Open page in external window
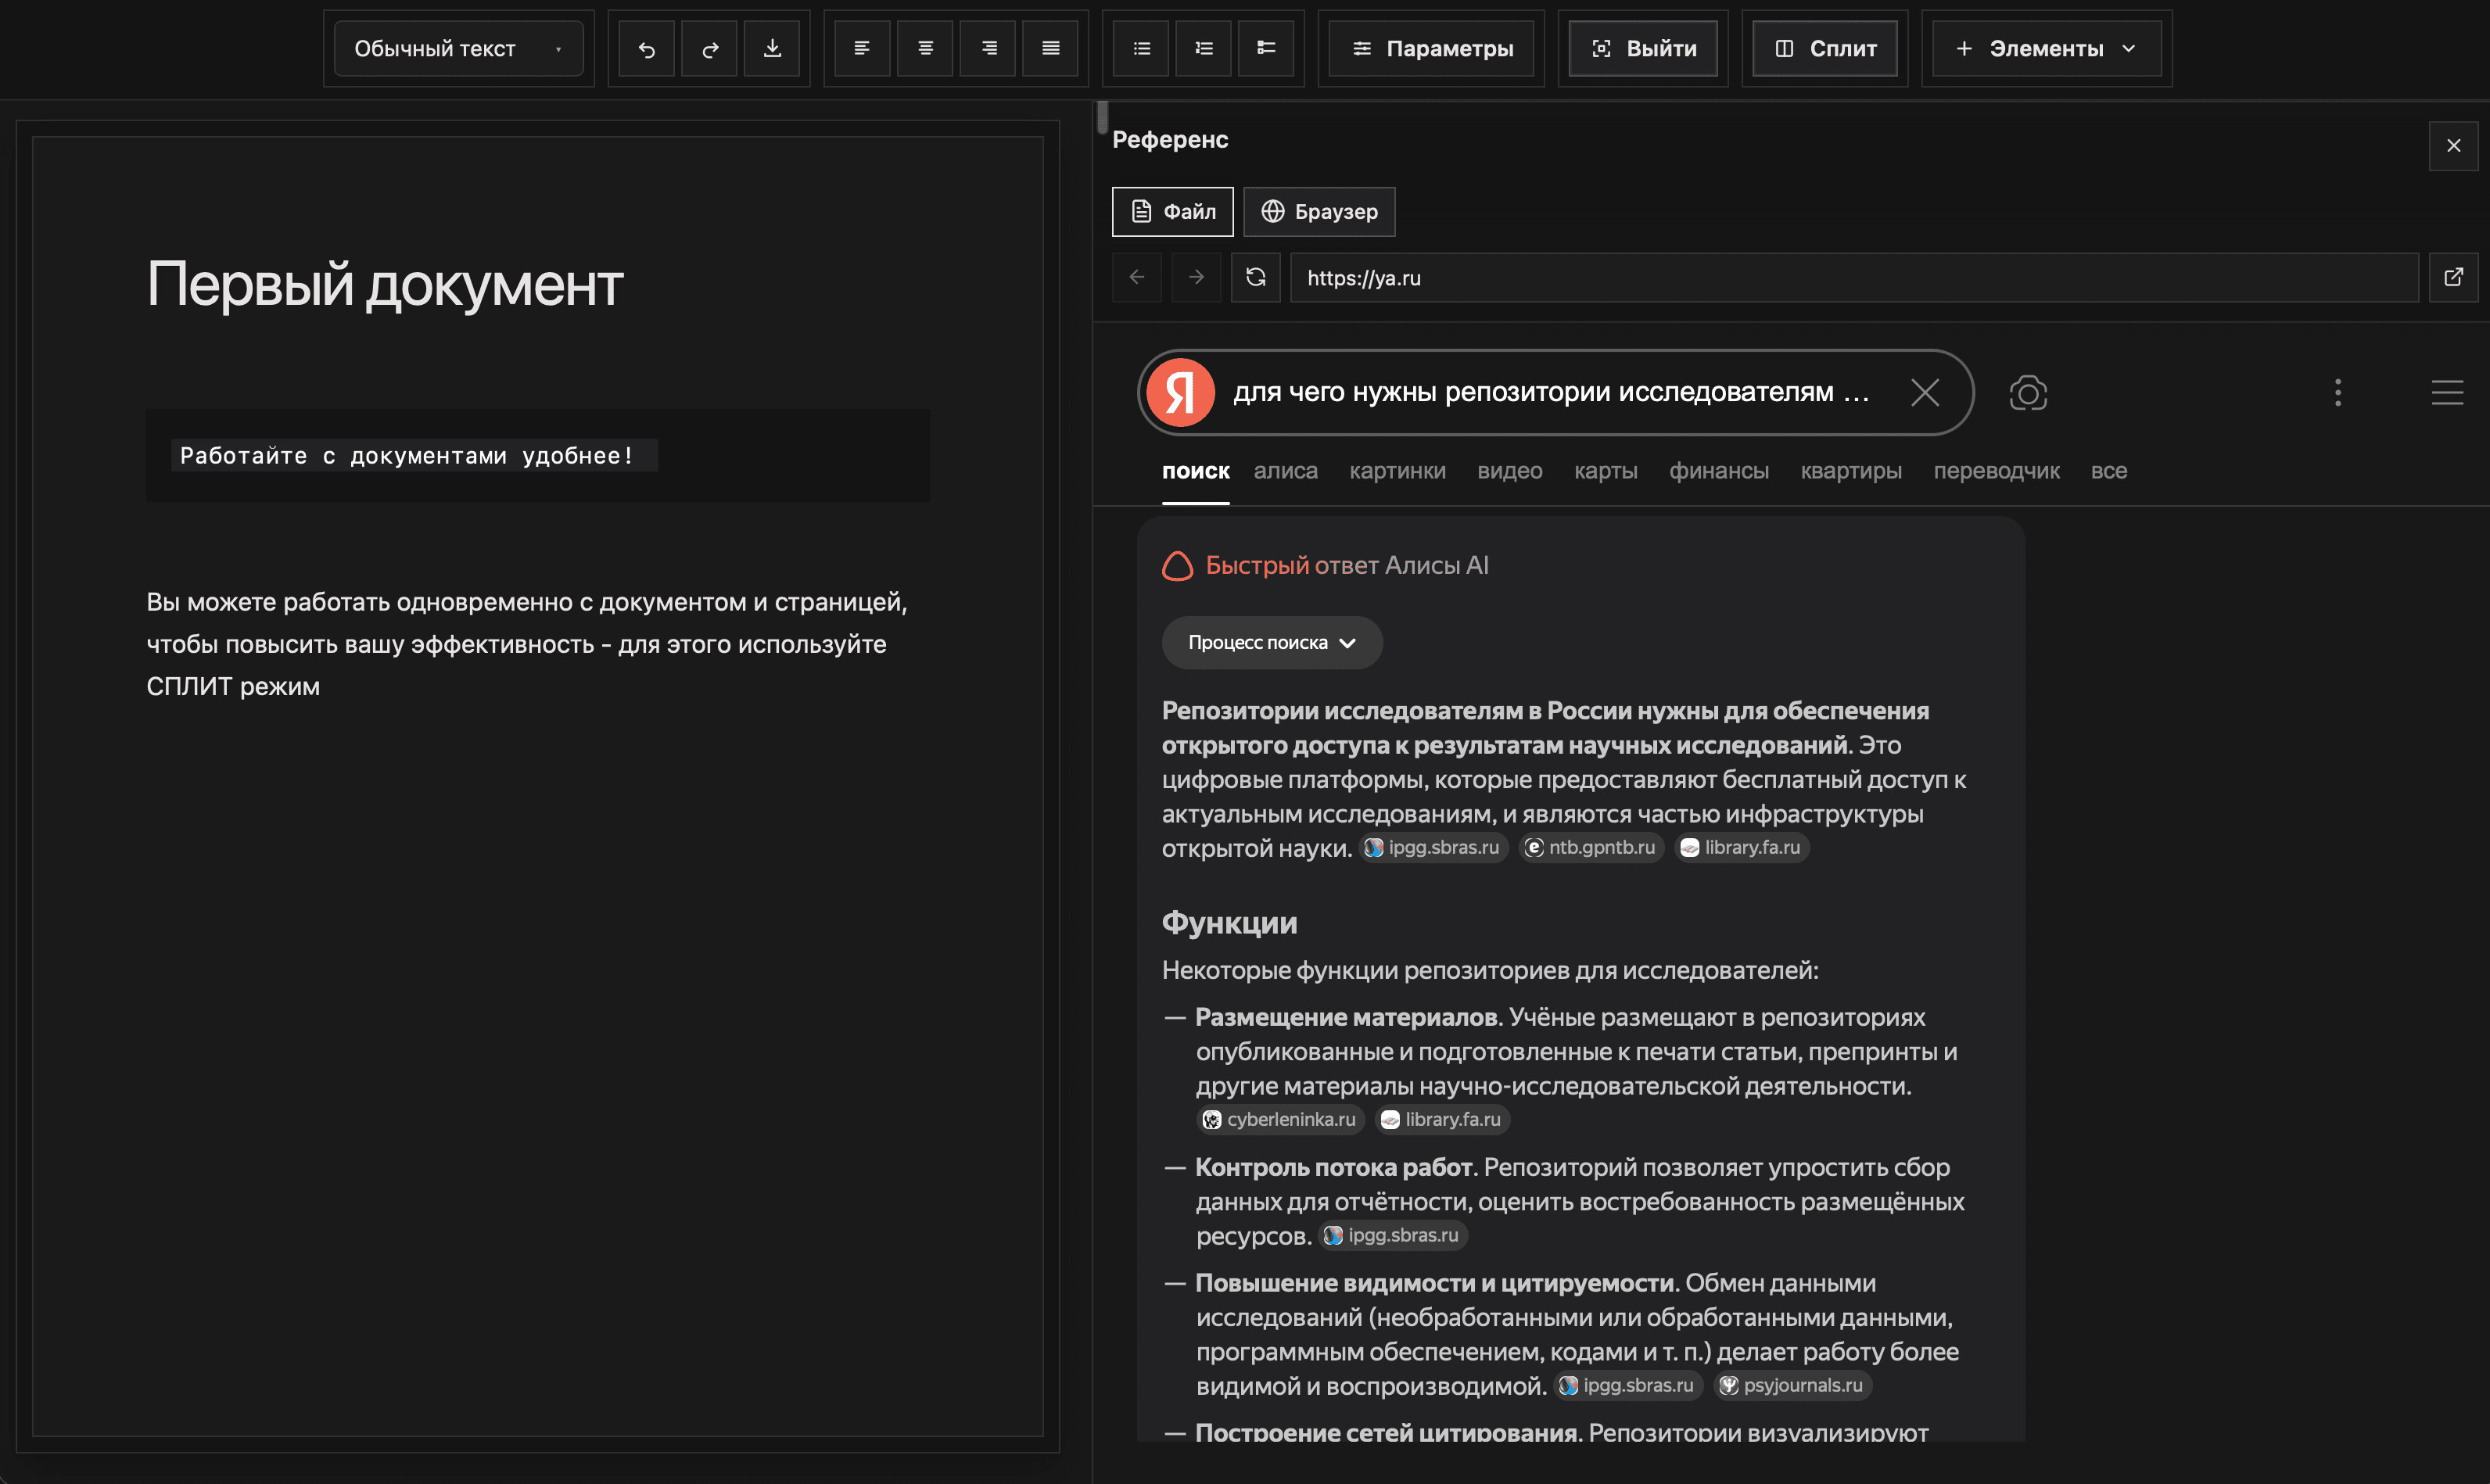The image size is (2490, 1484). [x=2453, y=277]
